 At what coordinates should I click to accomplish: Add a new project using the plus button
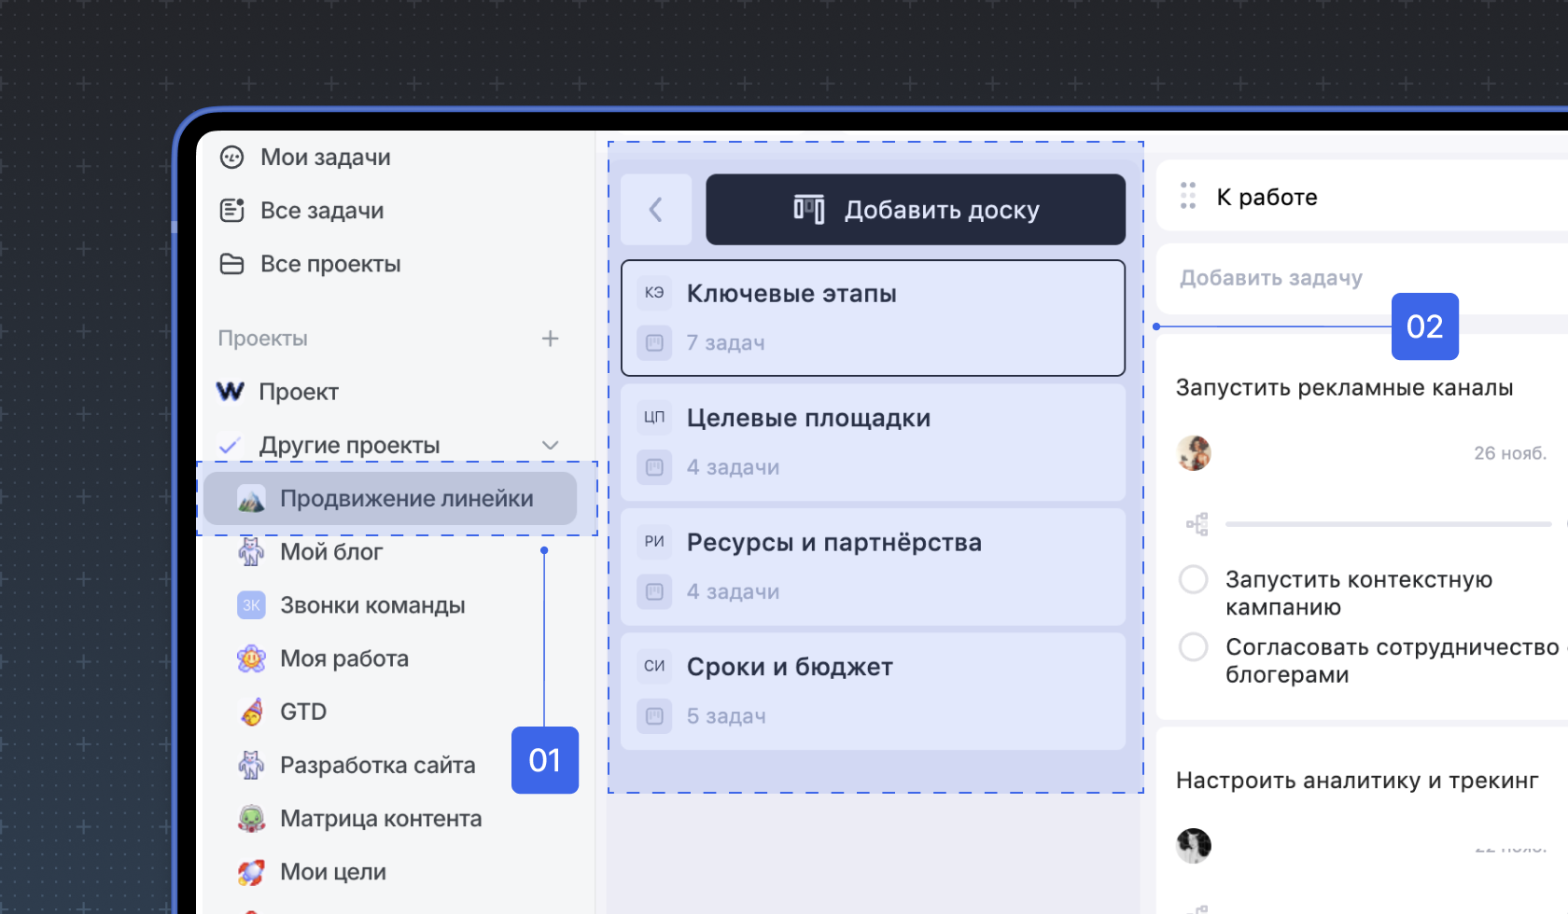point(551,339)
